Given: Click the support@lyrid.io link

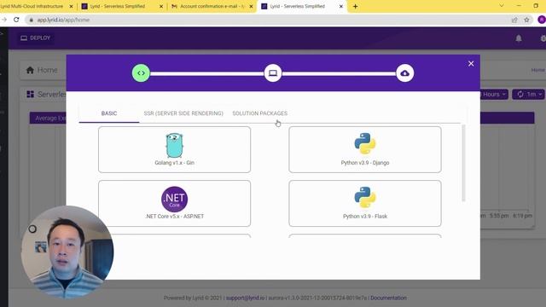Looking at the screenshot, I should point(245,298).
